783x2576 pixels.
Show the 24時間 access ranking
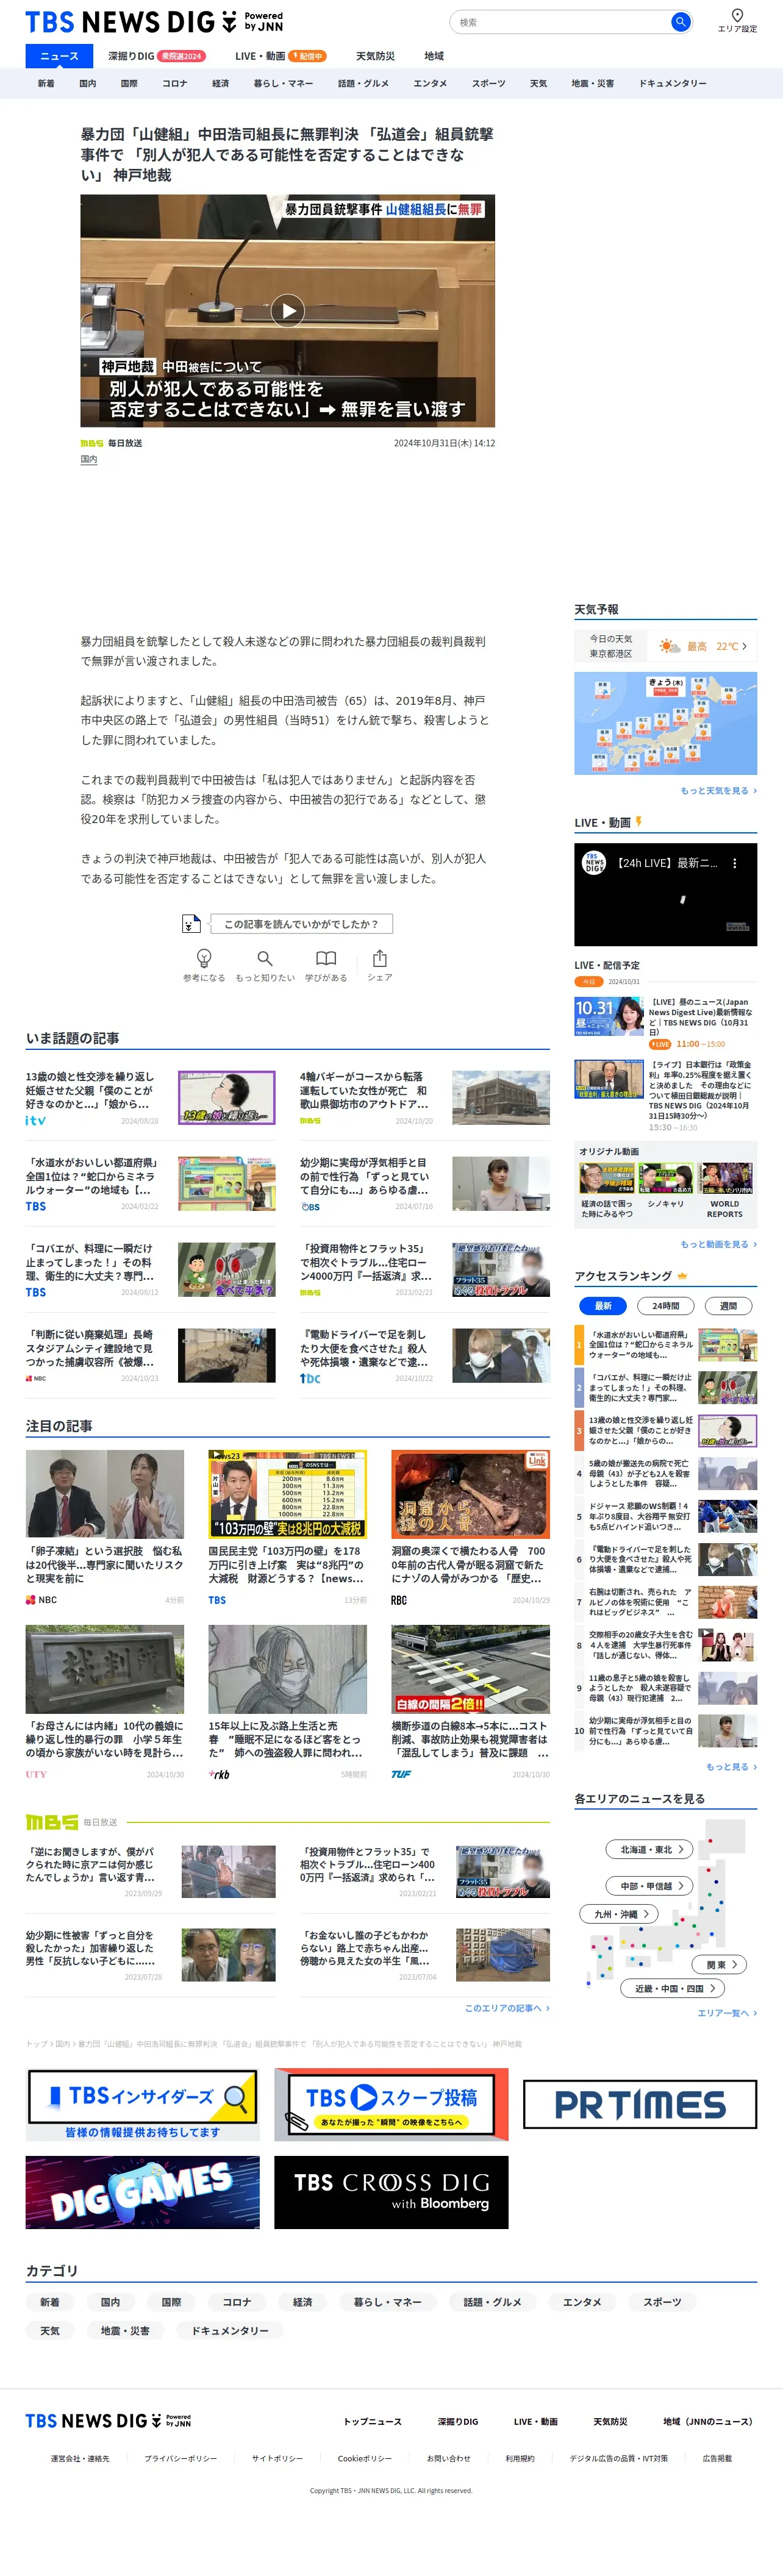click(666, 1305)
